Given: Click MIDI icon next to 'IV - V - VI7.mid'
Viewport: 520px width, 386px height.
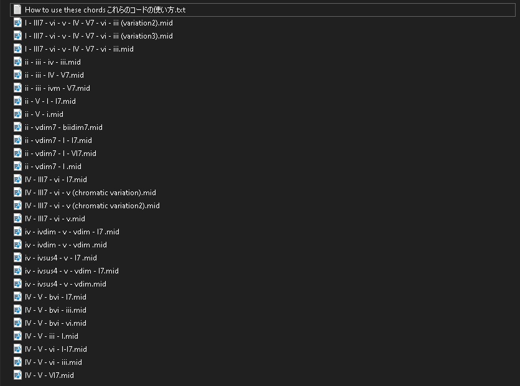Looking at the screenshot, I should 17,375.
